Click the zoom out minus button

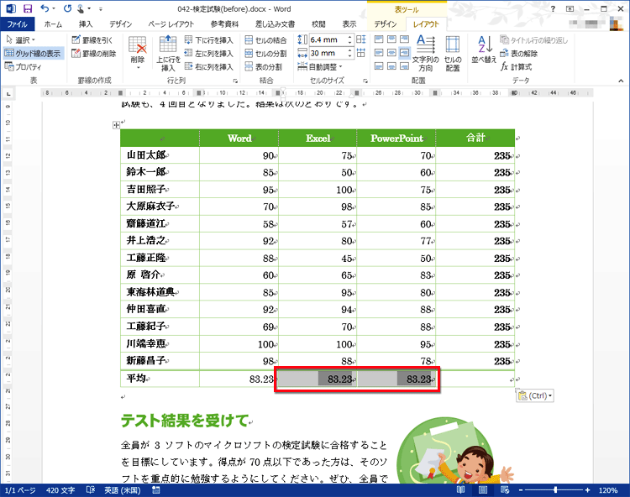coord(521,490)
